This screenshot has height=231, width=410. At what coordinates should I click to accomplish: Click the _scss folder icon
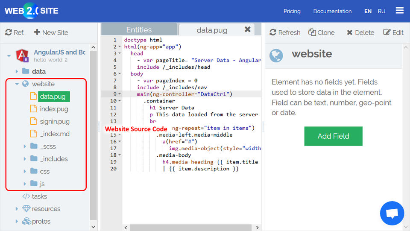[x=34, y=146]
